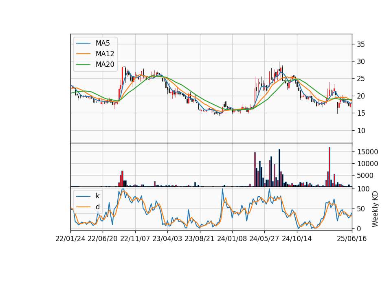Click the 23/08/21 date axis label
Image resolution: width=391 pixels, height=281 pixels.
[x=200, y=239]
